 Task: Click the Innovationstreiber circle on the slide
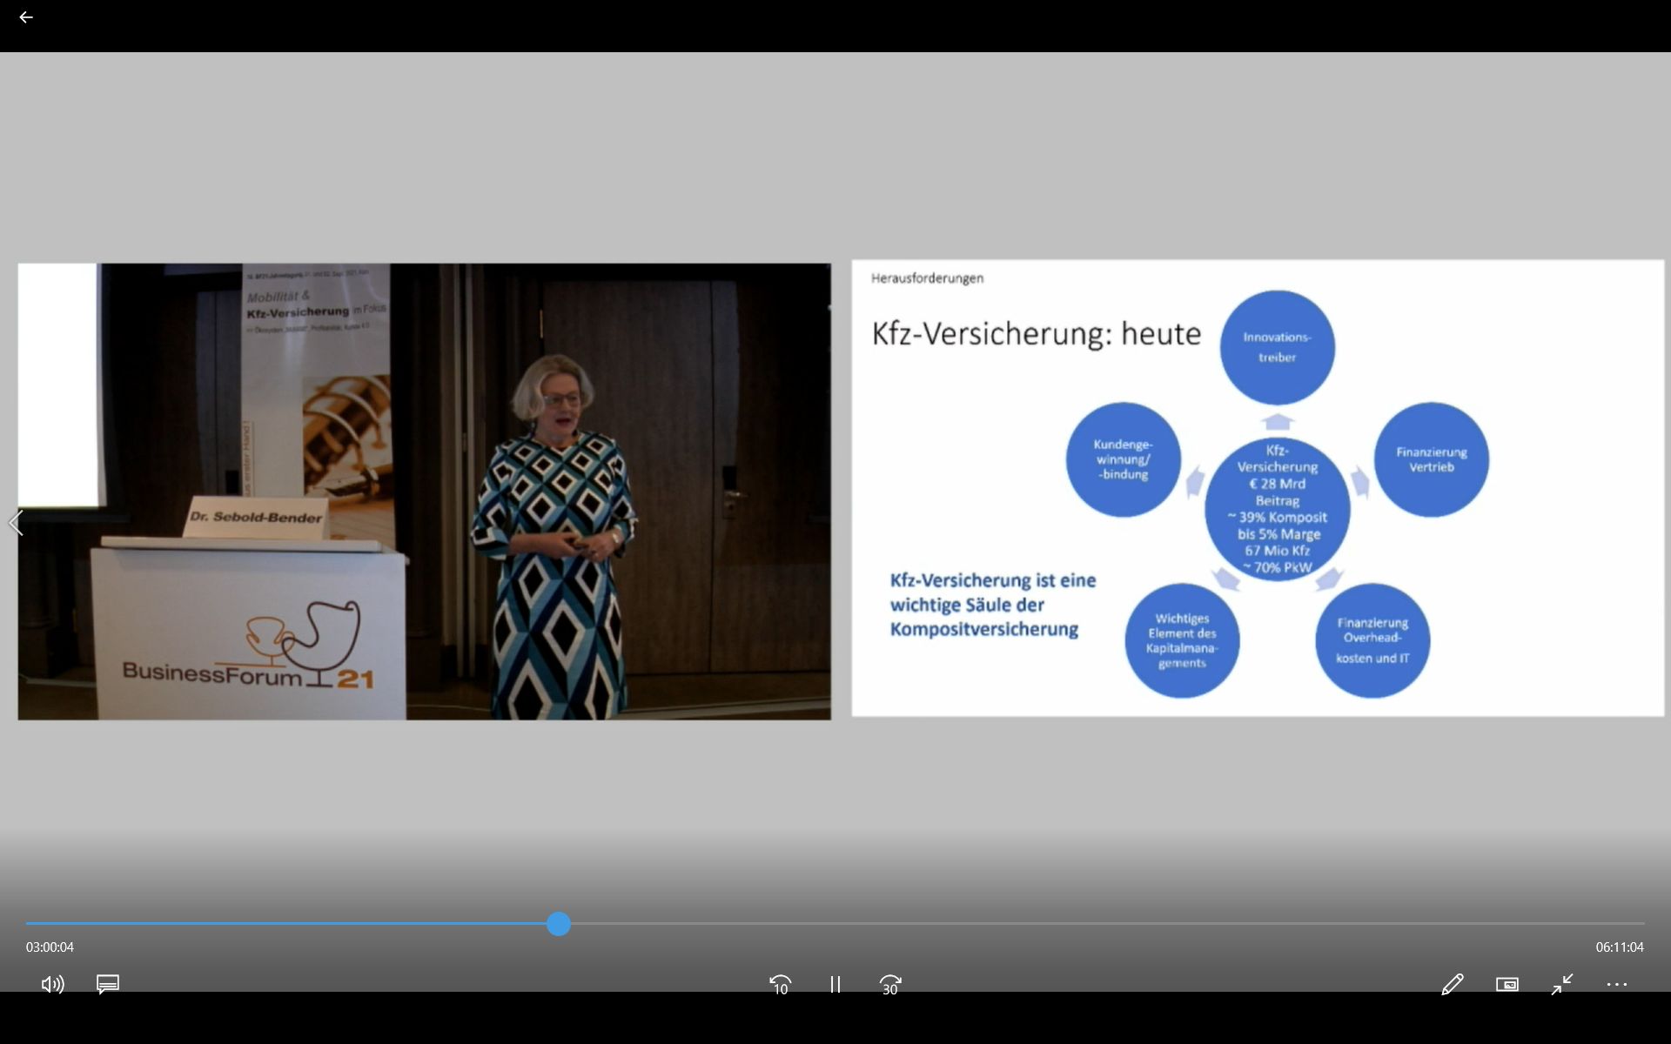pos(1277,347)
